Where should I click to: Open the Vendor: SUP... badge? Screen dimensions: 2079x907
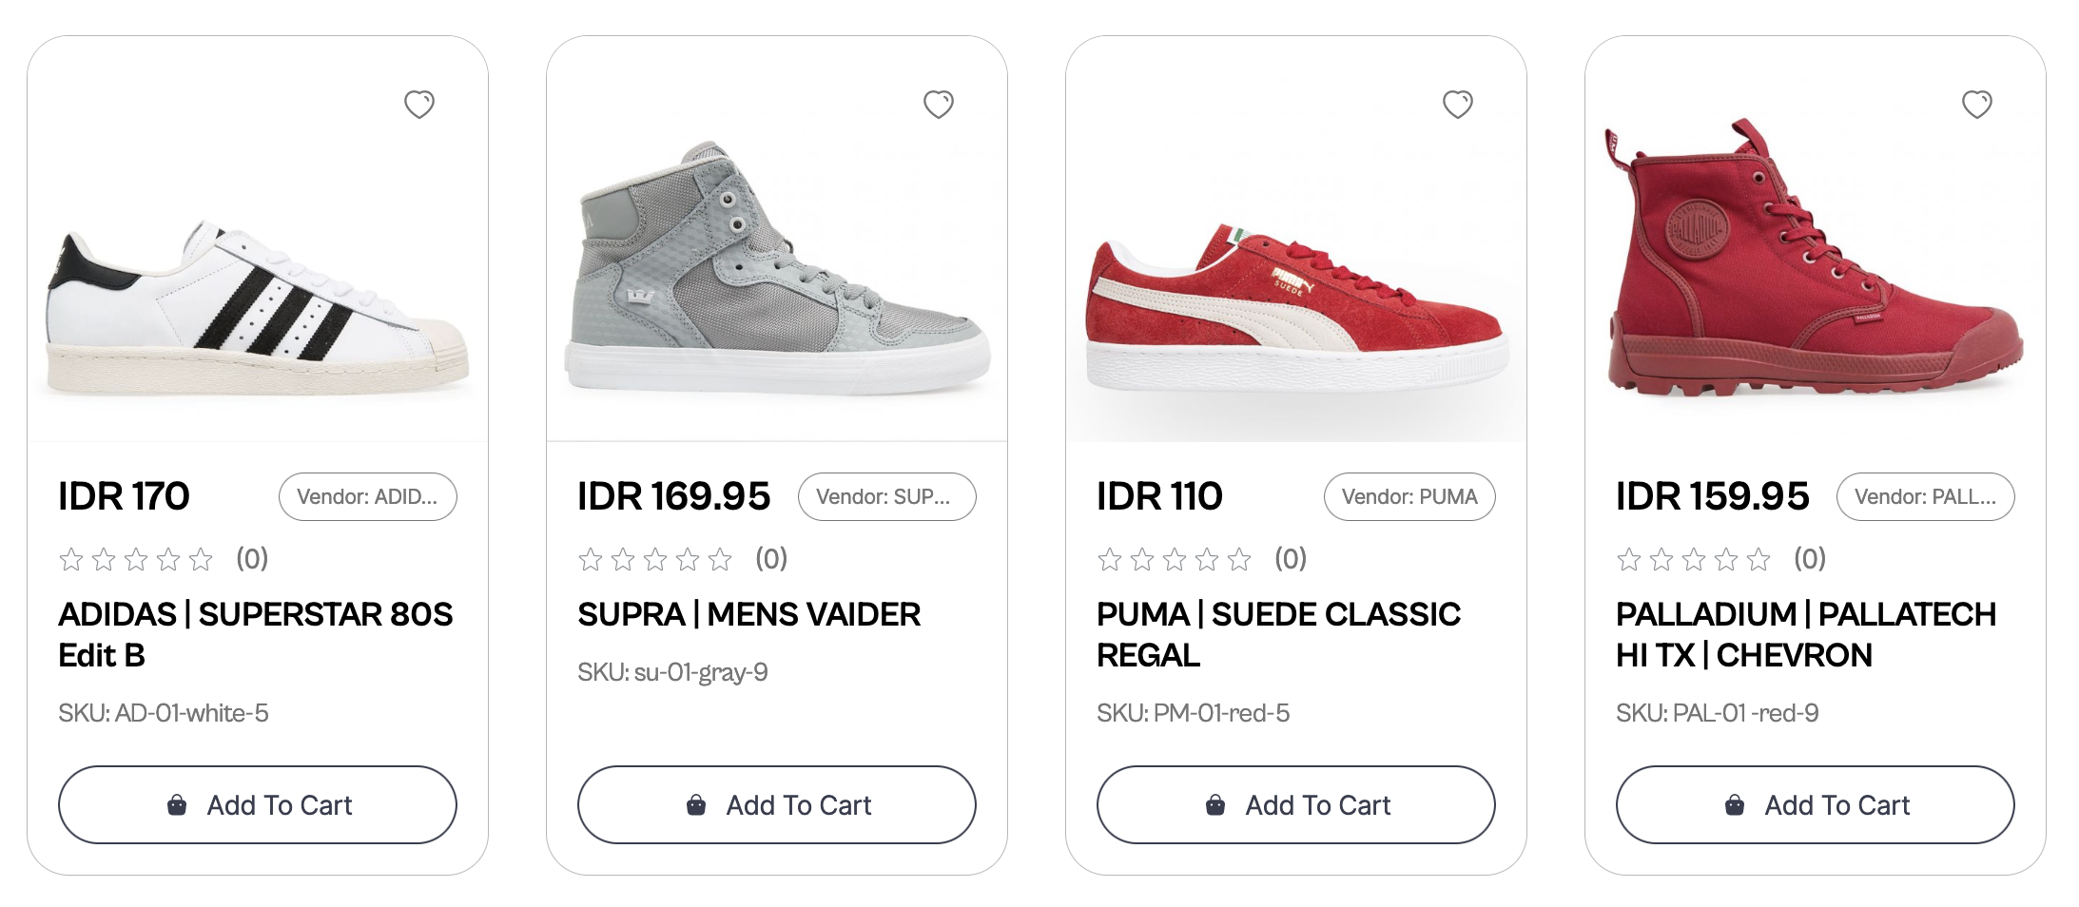tap(886, 496)
